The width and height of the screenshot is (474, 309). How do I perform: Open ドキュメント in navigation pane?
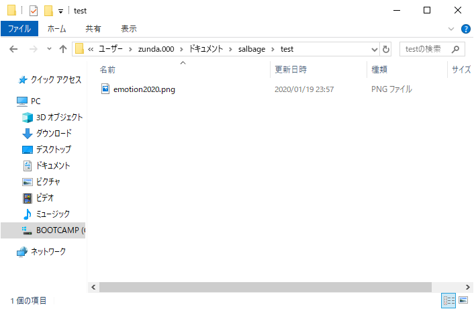(53, 166)
